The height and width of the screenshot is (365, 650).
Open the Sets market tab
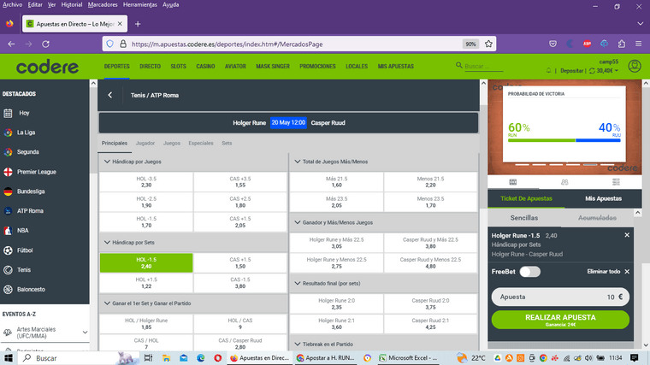227,144
